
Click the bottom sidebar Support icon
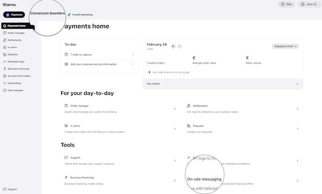pyautogui.click(x=5, y=189)
